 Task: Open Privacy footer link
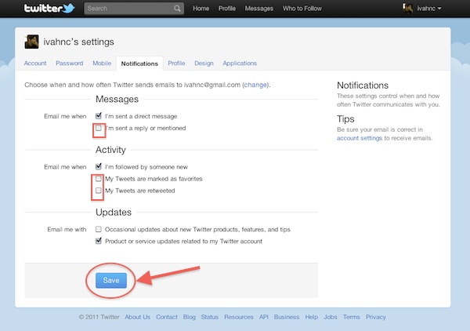click(x=375, y=317)
